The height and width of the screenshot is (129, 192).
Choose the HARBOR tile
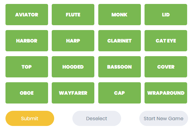point(27,41)
